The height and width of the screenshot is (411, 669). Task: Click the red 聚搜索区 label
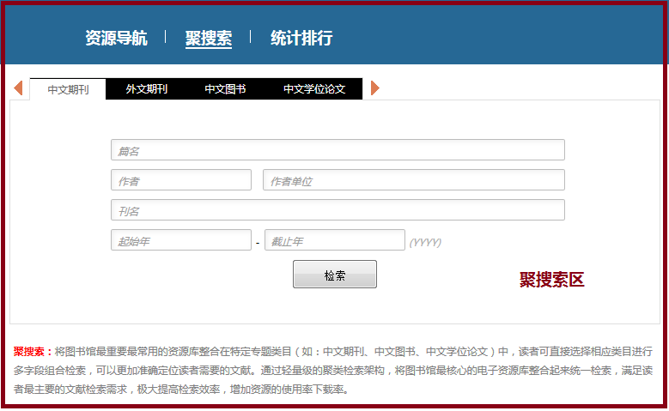tap(551, 281)
